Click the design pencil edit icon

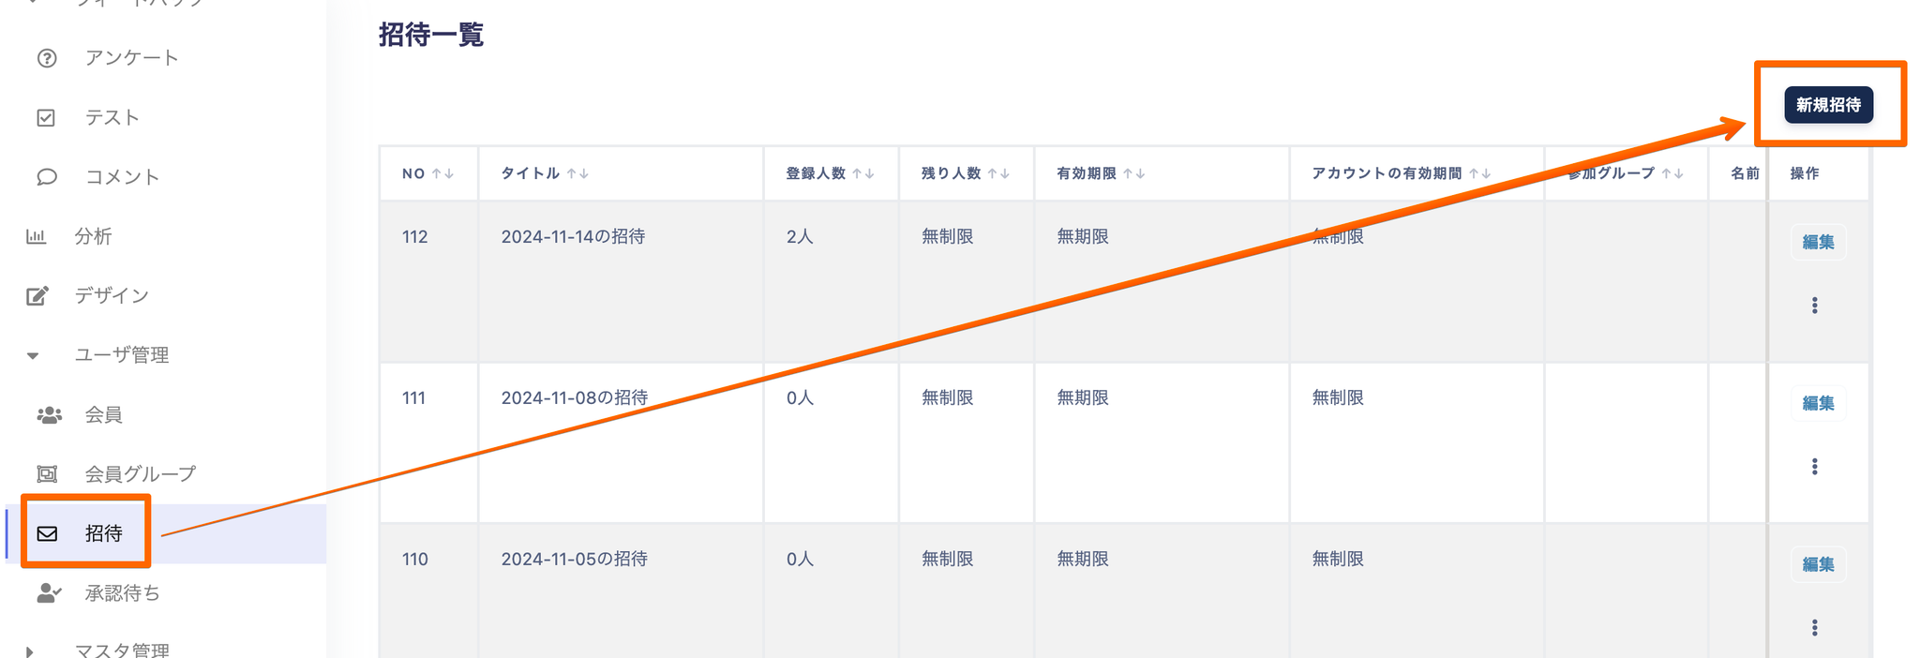pyautogui.click(x=37, y=296)
